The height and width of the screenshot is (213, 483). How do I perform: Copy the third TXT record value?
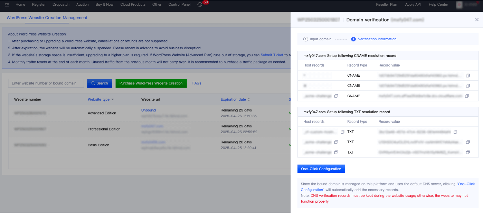[x=468, y=152]
